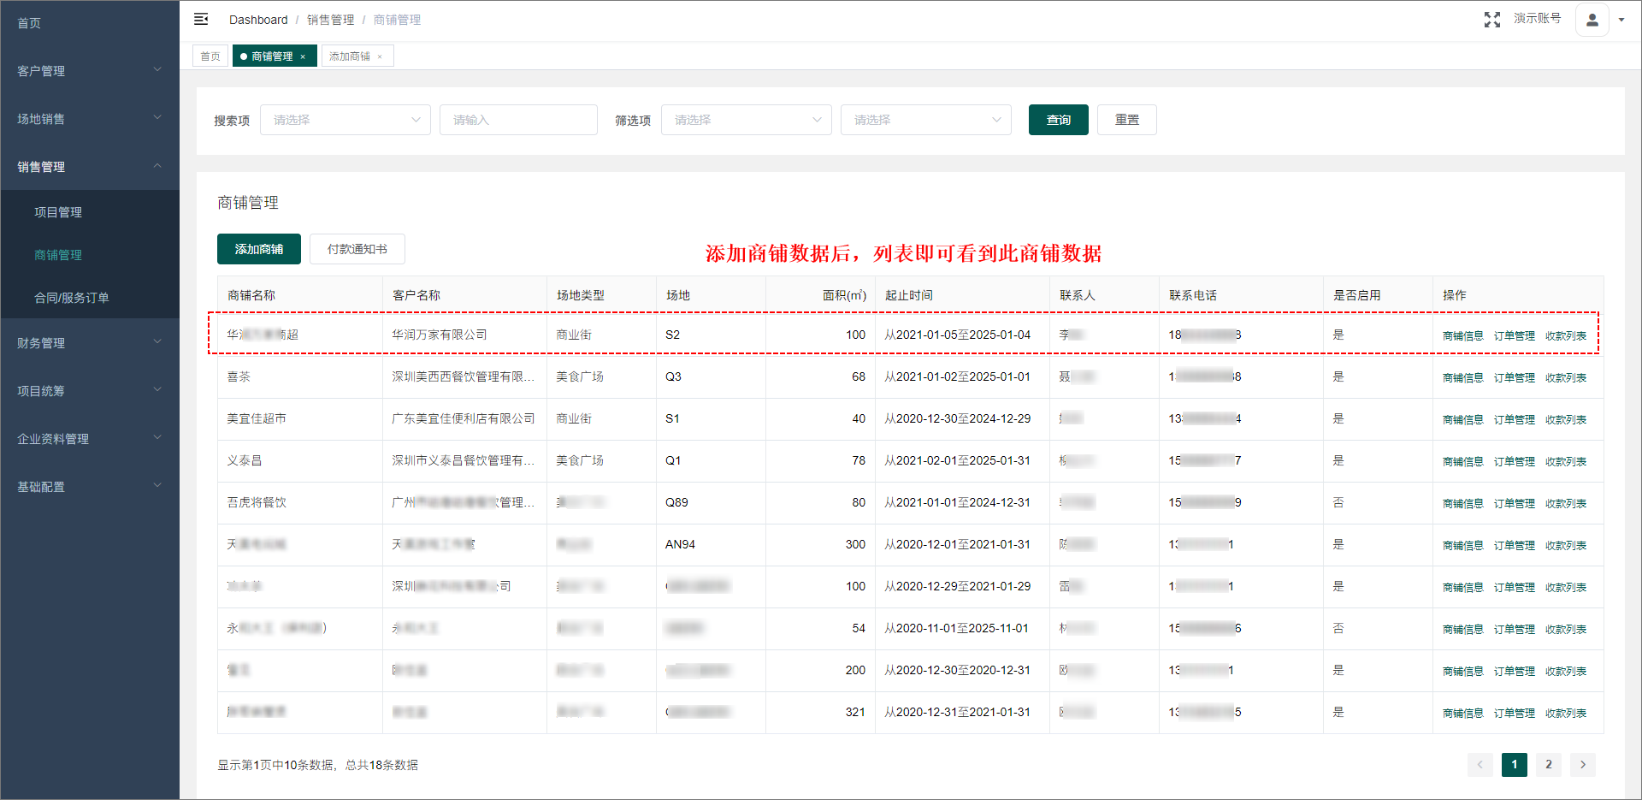Open the first 筛选项 dropdown

tap(747, 120)
